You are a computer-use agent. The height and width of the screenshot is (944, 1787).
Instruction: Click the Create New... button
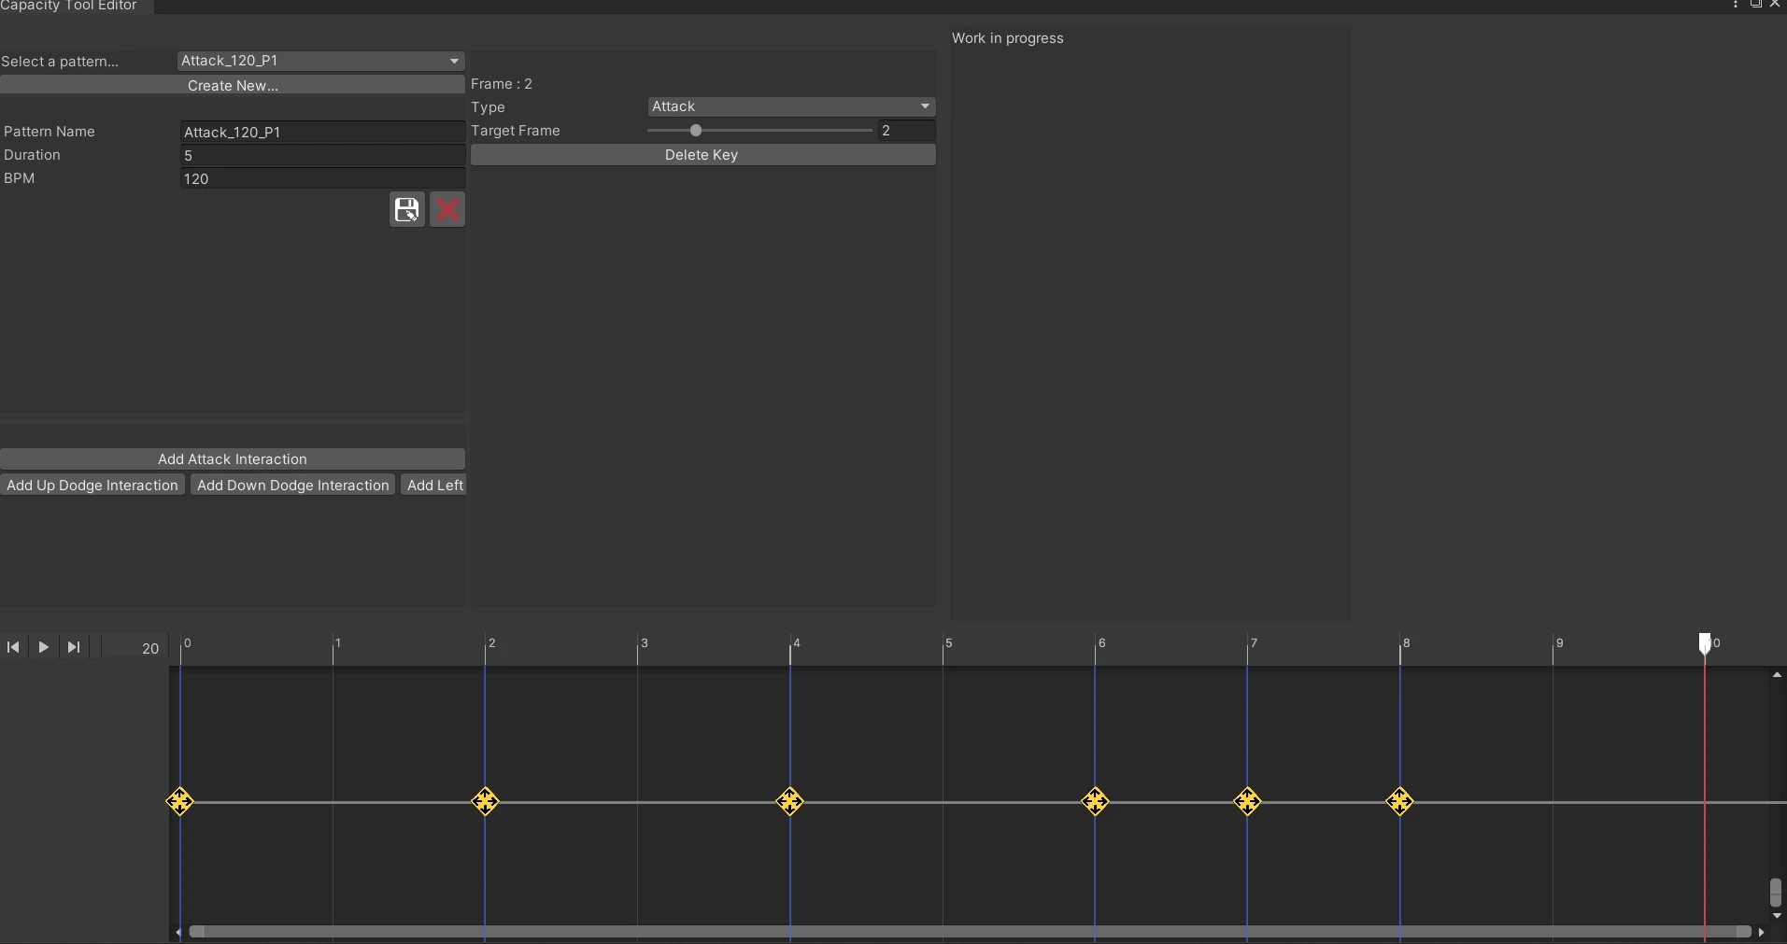233,85
